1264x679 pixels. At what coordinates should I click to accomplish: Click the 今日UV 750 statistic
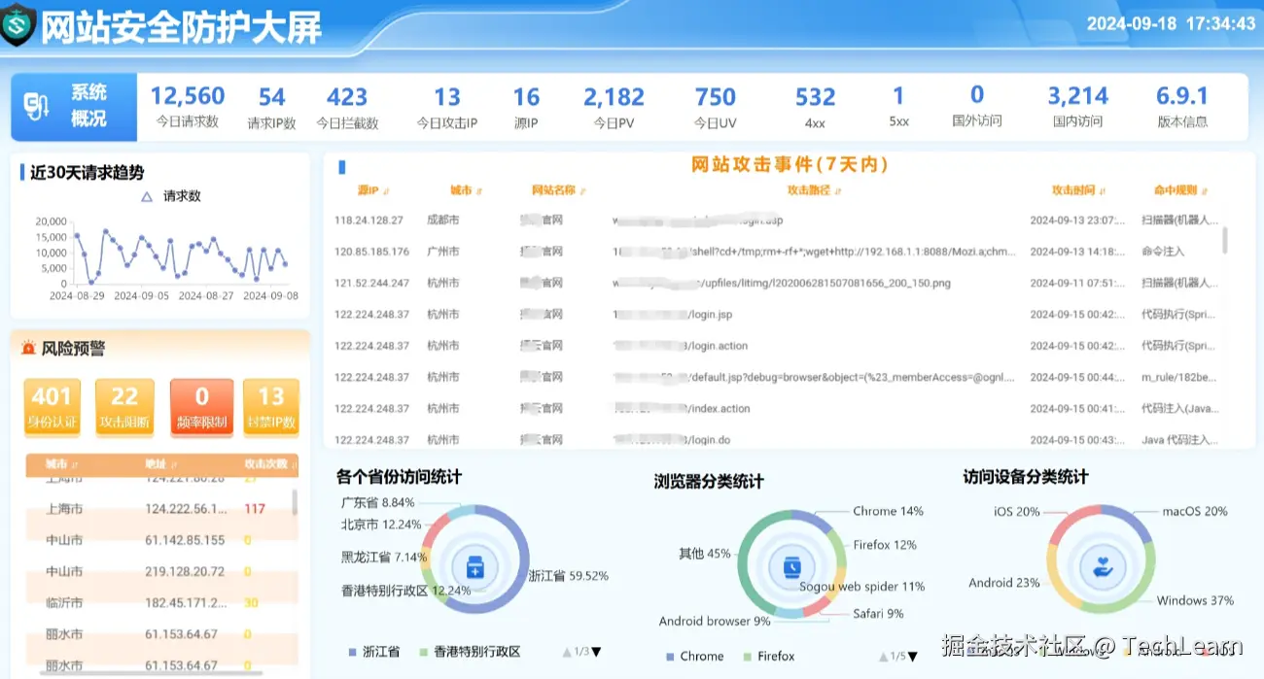716,107
